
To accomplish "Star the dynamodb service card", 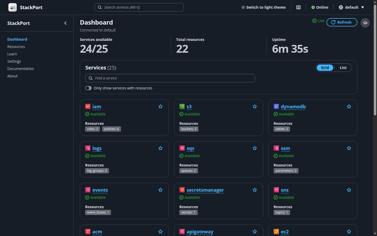I will (349, 106).
